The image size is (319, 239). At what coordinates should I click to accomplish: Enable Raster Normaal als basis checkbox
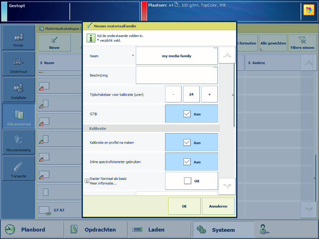188,181
